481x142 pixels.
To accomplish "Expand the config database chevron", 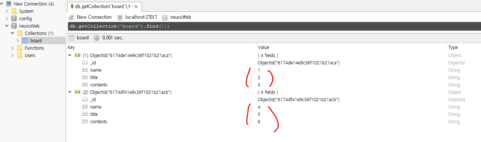I will pyautogui.click(x=7, y=19).
